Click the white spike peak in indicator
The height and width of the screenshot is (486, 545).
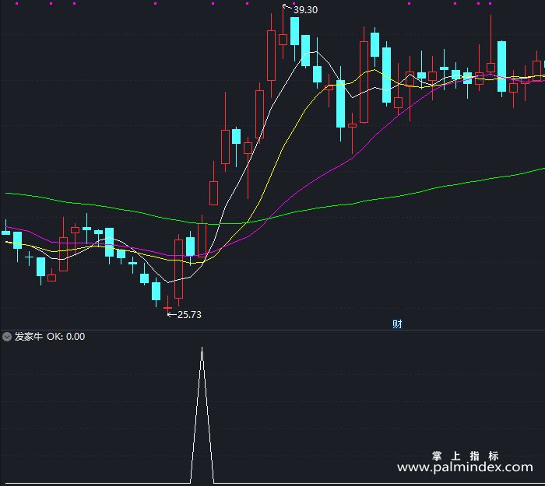pyautogui.click(x=202, y=349)
